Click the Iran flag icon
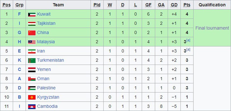 [x=32, y=51]
